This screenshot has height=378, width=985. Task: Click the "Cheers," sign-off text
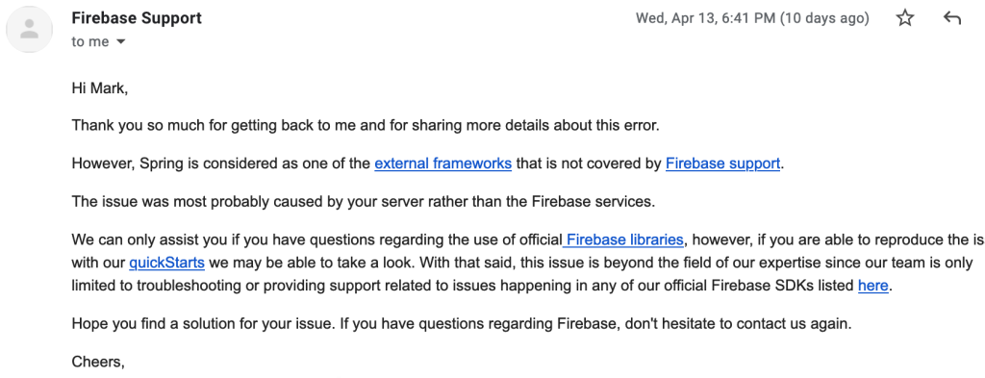click(x=99, y=362)
